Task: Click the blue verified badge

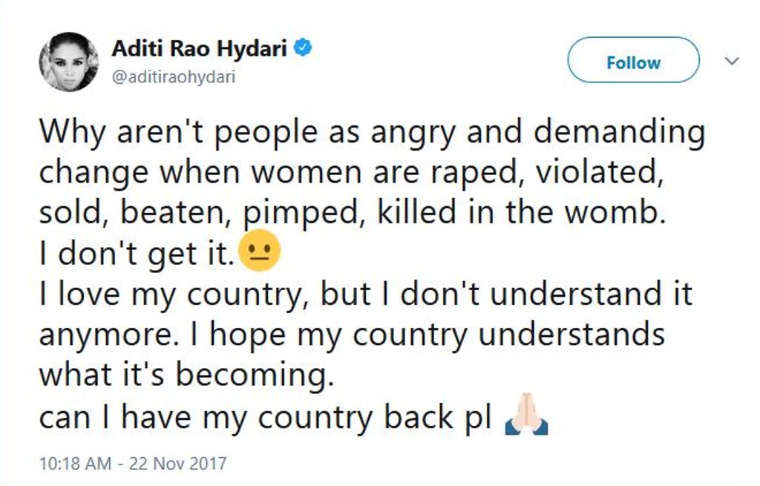Action: [x=303, y=49]
